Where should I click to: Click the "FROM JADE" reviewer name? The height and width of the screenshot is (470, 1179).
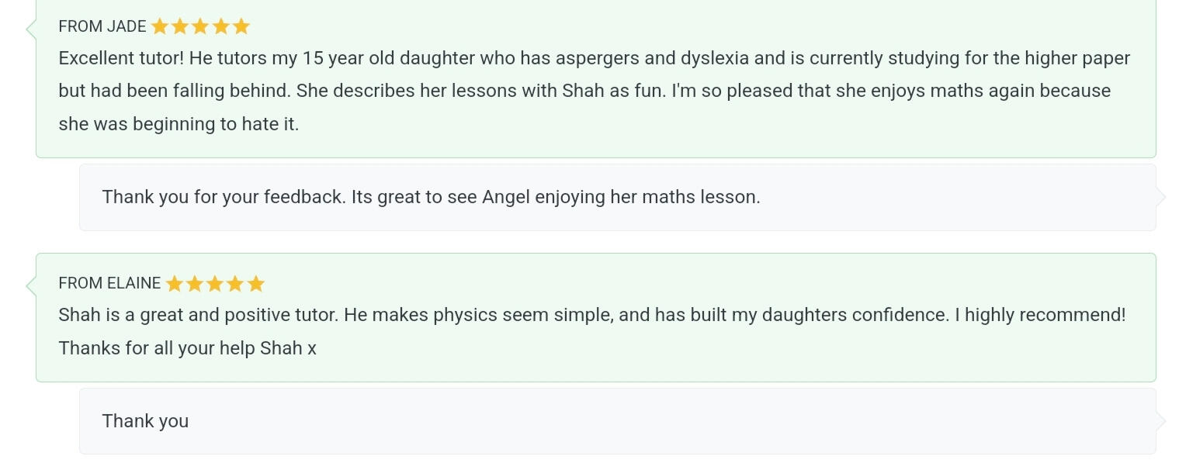[x=102, y=27]
